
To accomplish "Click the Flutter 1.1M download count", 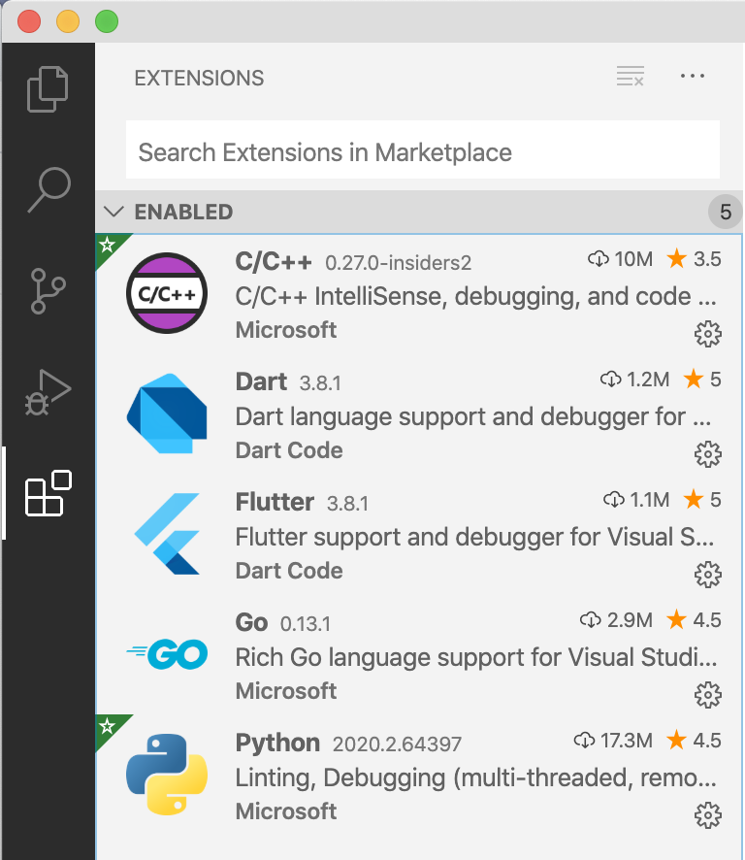I will point(636,500).
